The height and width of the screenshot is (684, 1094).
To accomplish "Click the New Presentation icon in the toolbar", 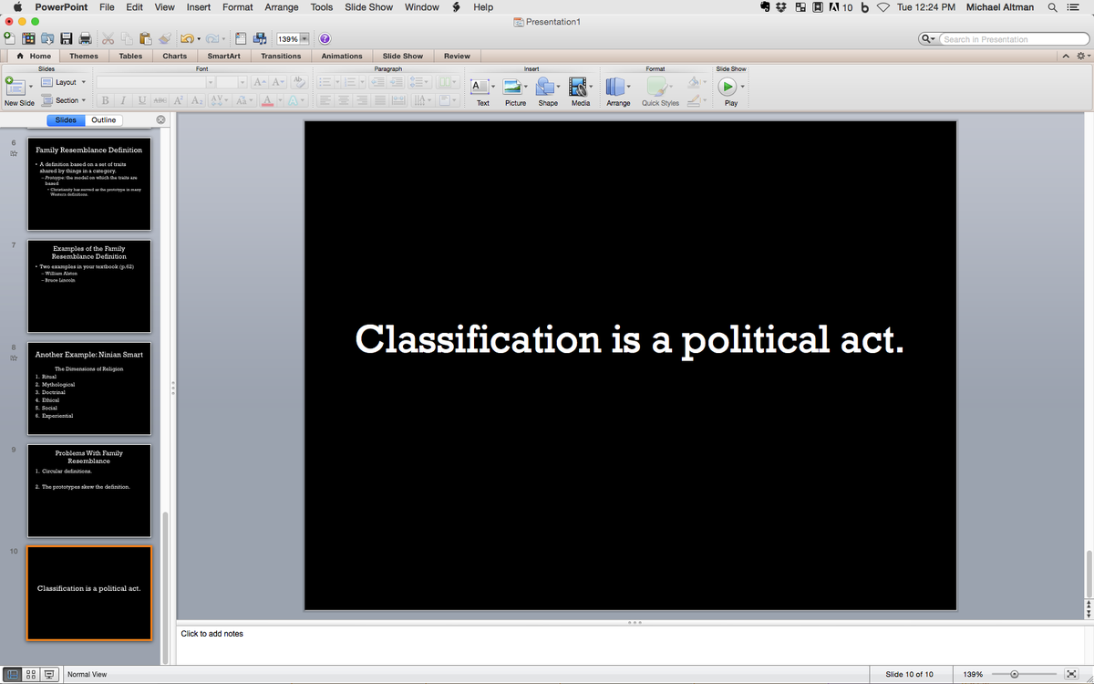I will tap(9, 38).
